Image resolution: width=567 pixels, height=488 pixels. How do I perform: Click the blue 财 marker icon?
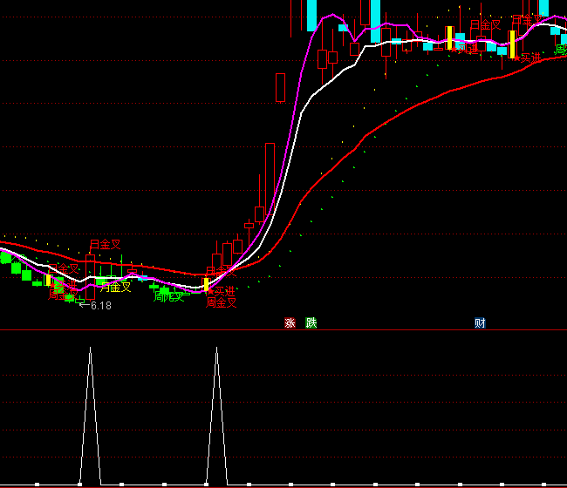point(480,323)
